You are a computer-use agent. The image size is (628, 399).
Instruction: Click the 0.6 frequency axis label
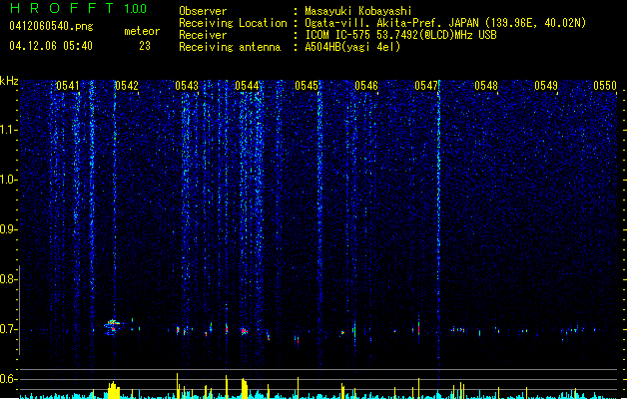click(x=9, y=379)
